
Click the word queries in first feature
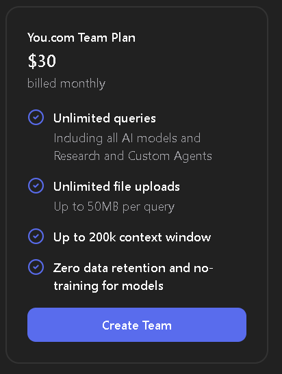click(135, 119)
